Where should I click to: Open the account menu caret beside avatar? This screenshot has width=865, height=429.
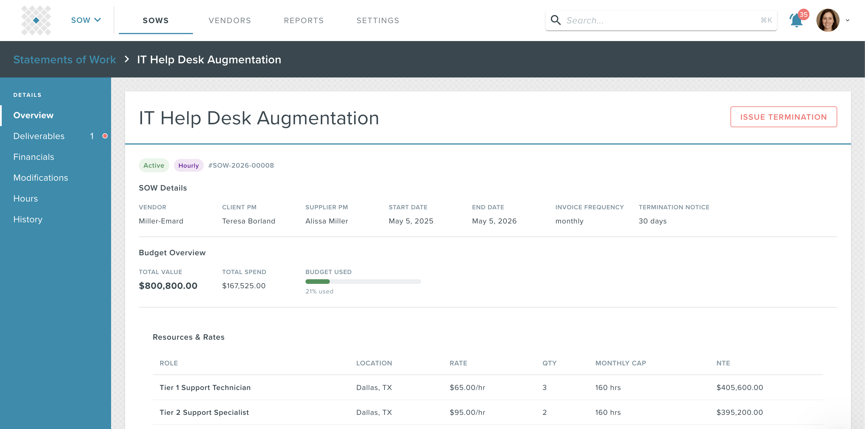point(848,21)
